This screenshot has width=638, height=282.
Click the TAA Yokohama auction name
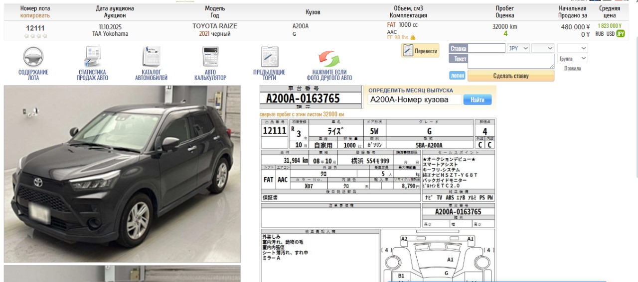coord(110,34)
